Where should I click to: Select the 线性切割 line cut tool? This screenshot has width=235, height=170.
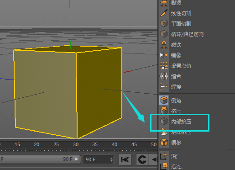coord(176,13)
